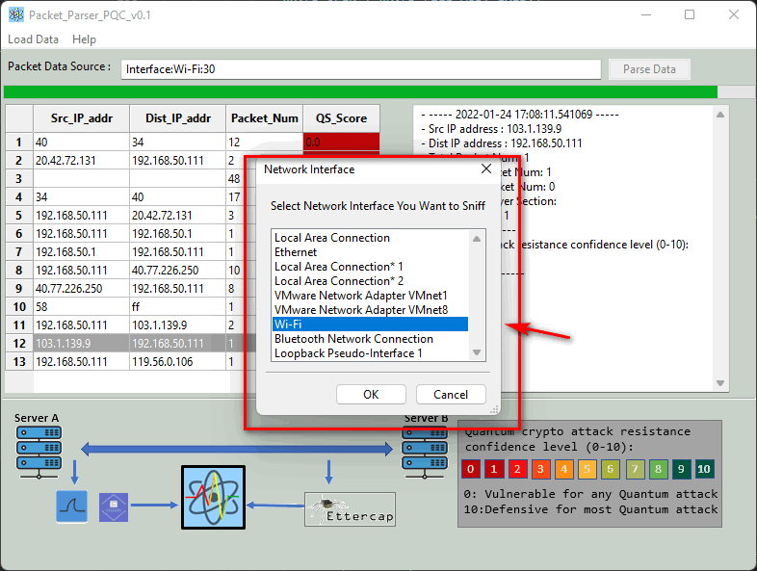Open the Load Data menu
The width and height of the screenshot is (757, 571).
[34, 39]
